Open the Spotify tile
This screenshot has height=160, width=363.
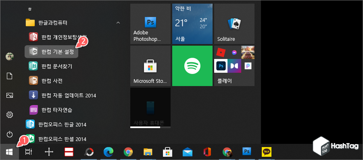(x=192, y=66)
